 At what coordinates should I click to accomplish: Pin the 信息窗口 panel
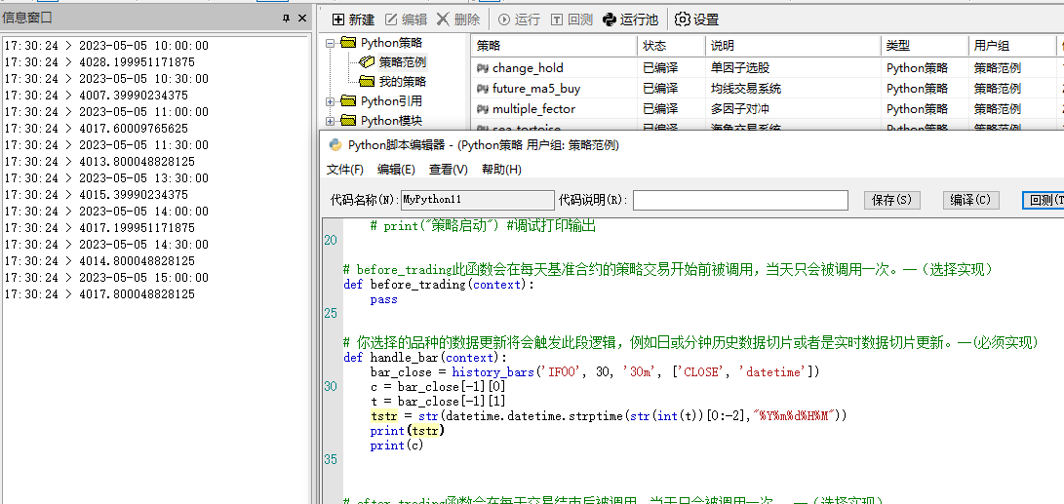click(x=286, y=19)
